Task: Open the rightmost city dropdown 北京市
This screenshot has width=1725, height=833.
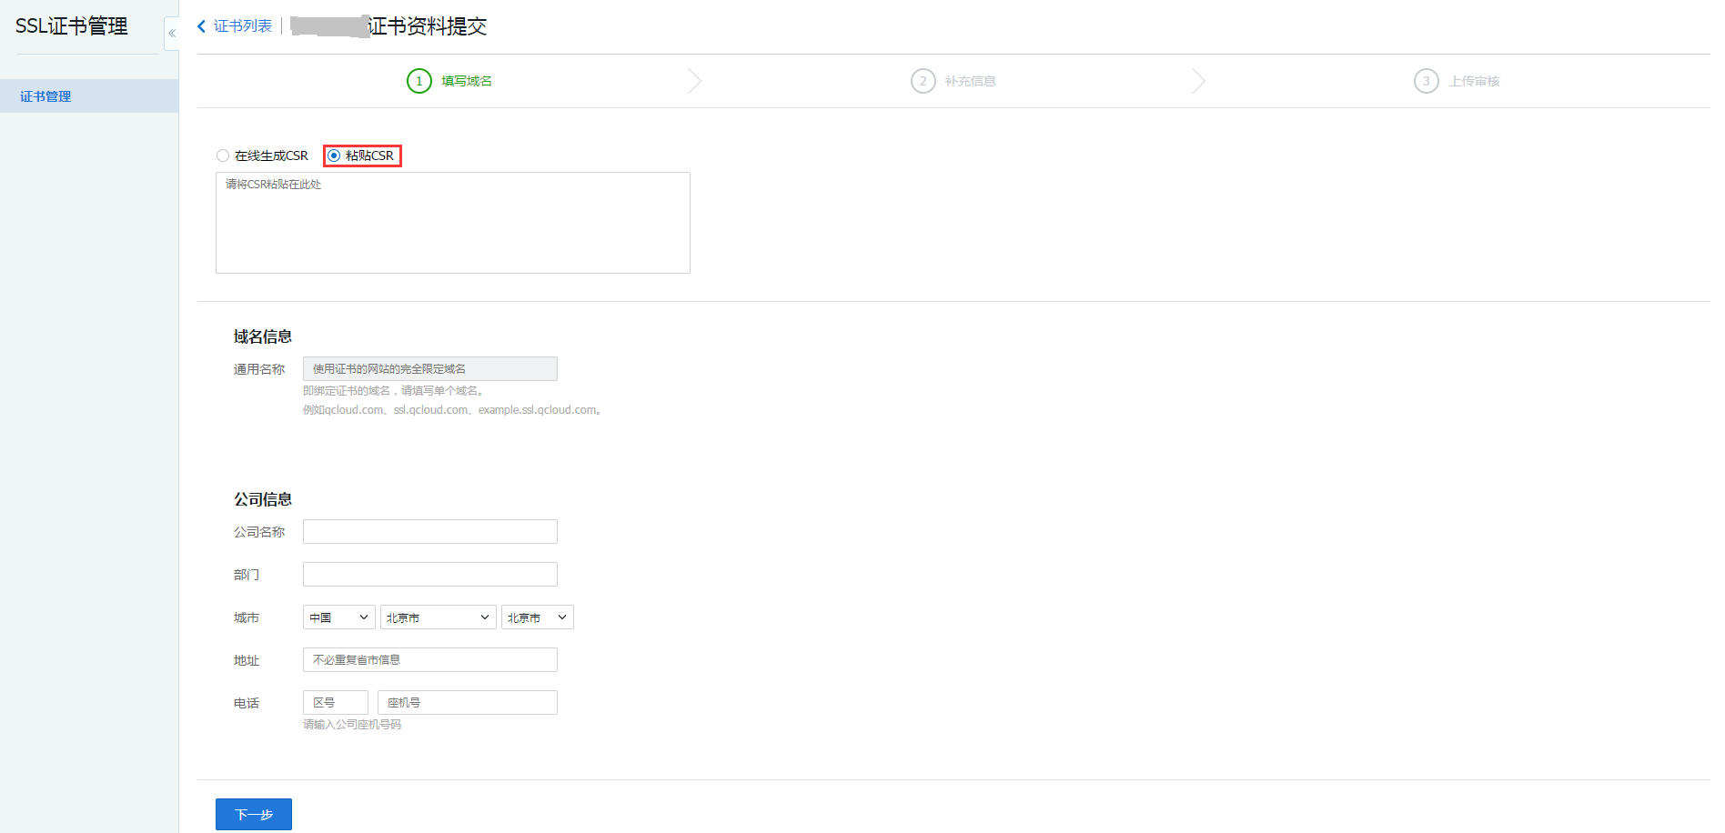Action: 537,617
